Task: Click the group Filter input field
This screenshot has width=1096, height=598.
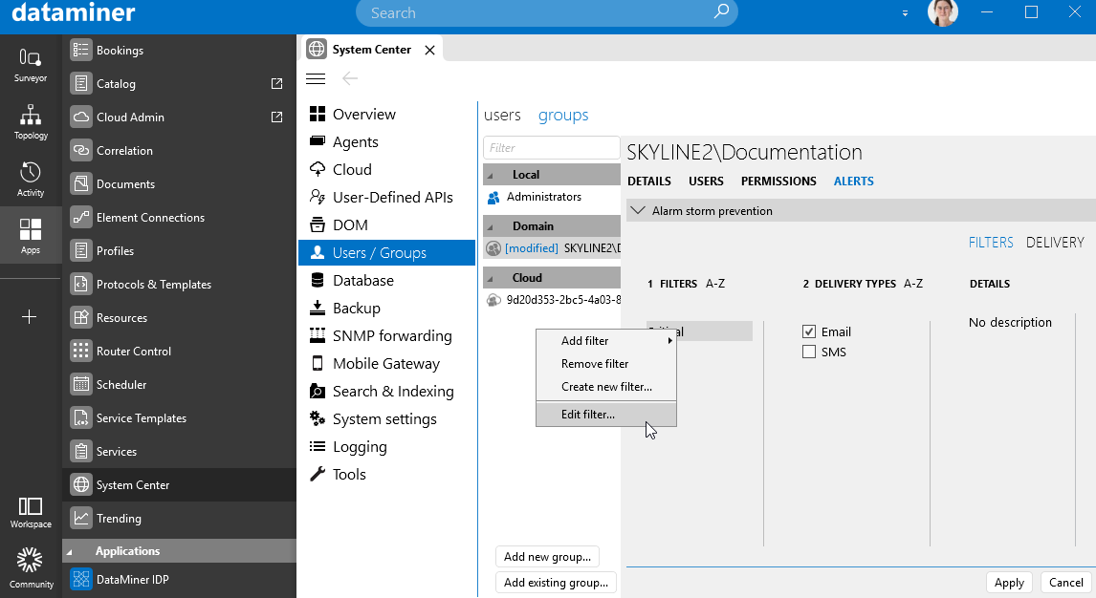Action: [551, 148]
